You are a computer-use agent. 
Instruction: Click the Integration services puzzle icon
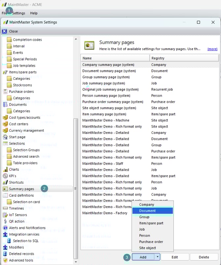pos(5,234)
